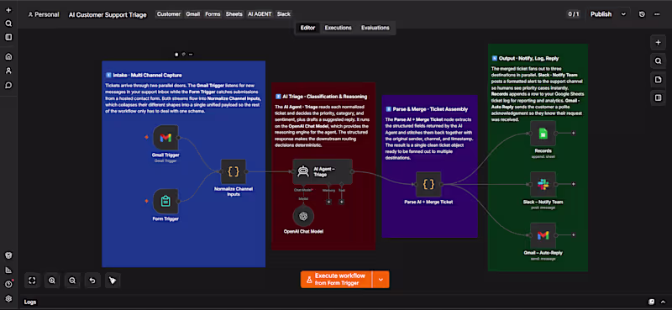Click the 0 / 1 counter badge
Screen dimensions: 672x310
574,14
